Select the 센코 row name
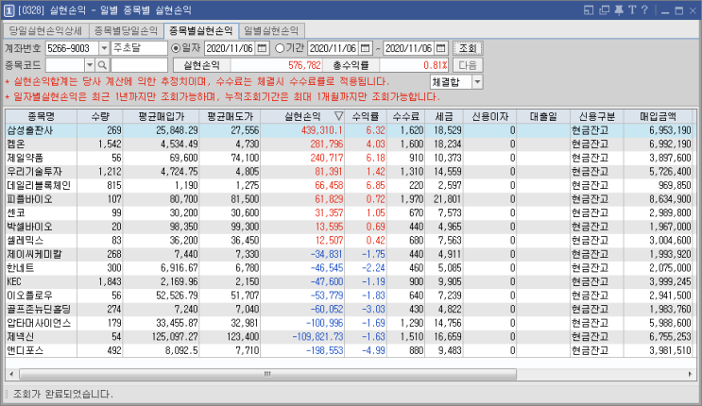Image resolution: width=702 pixels, height=406 pixels. point(16,213)
